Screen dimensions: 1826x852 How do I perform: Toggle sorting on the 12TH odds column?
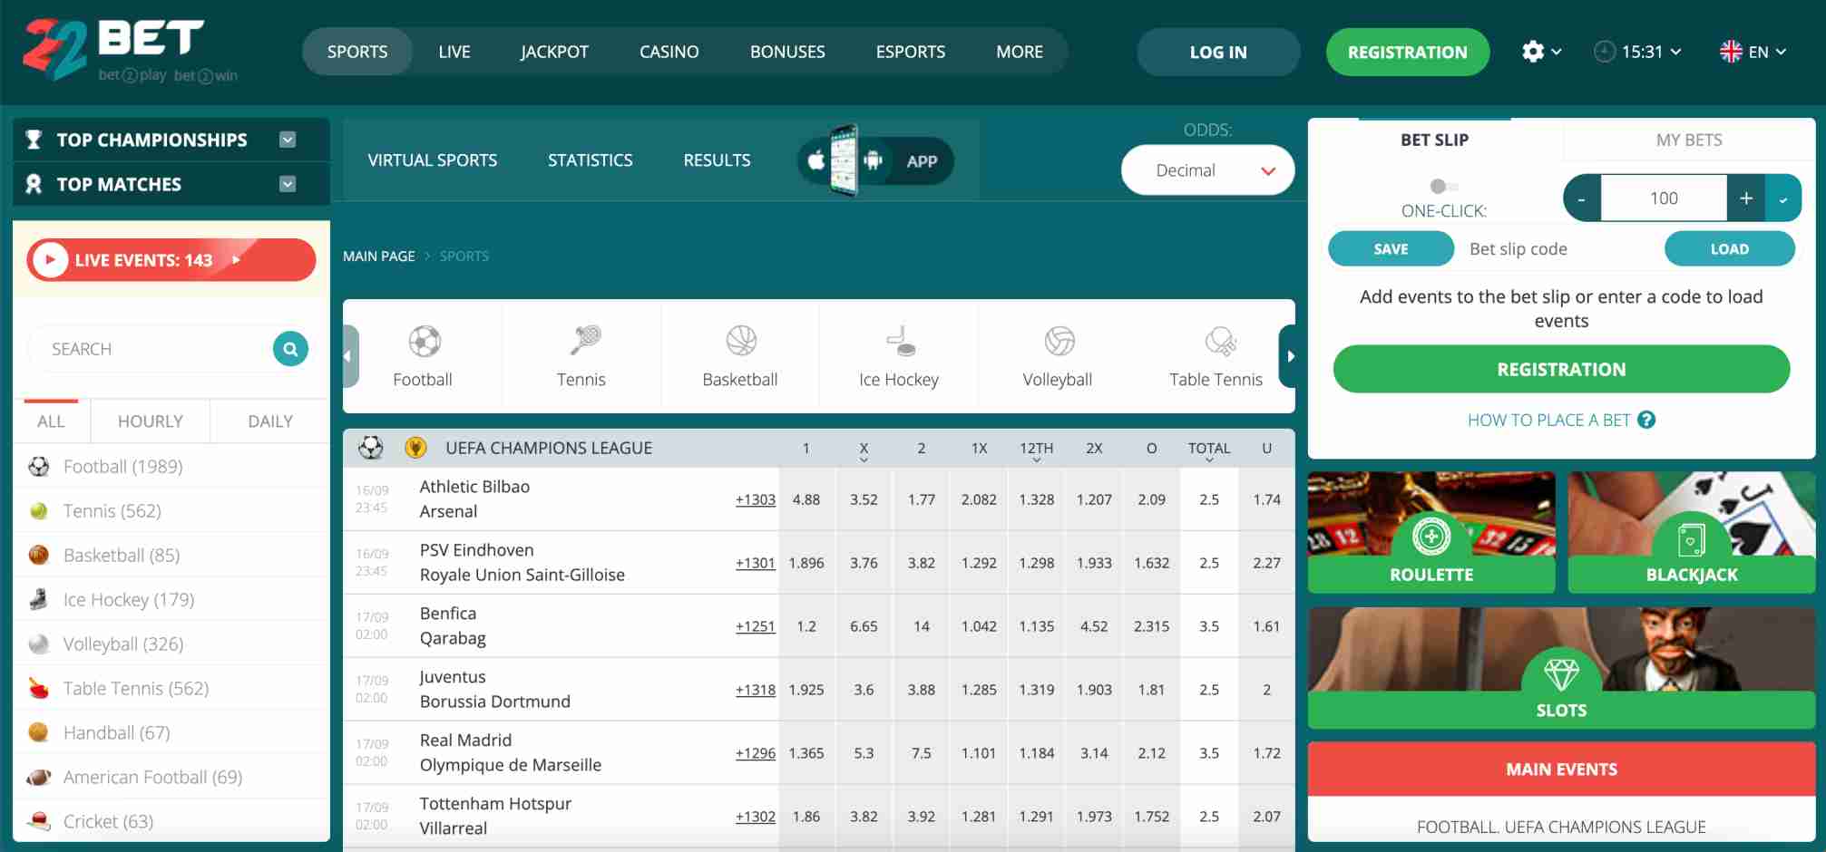click(1036, 448)
